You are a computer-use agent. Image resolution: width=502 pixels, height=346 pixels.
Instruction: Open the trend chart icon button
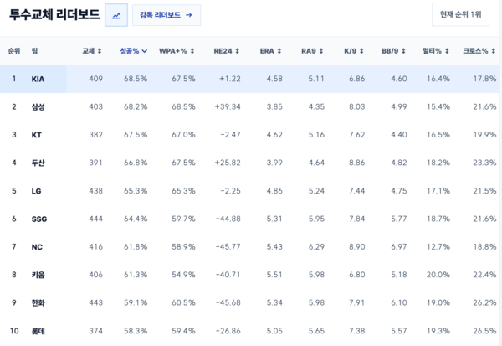[x=116, y=15]
